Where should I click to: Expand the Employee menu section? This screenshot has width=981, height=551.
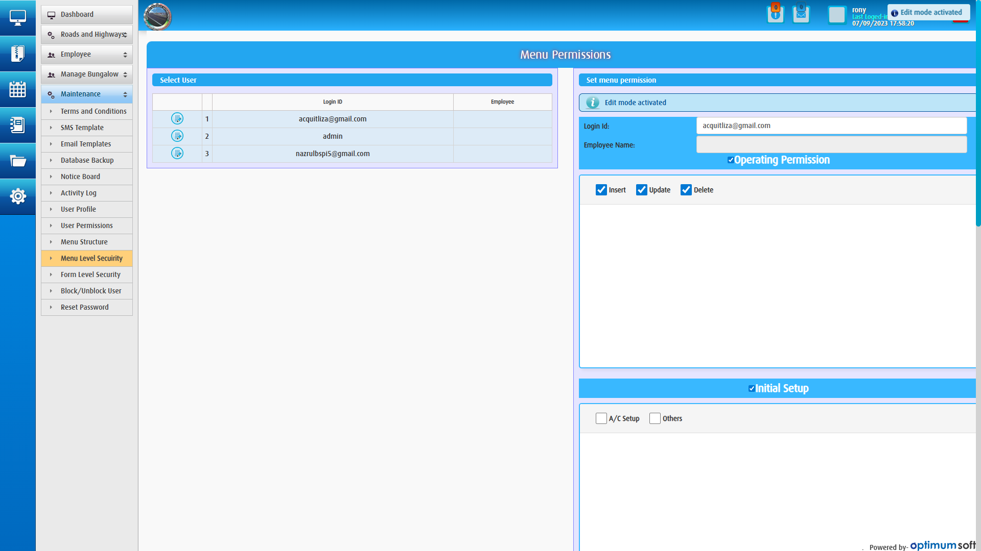click(87, 54)
